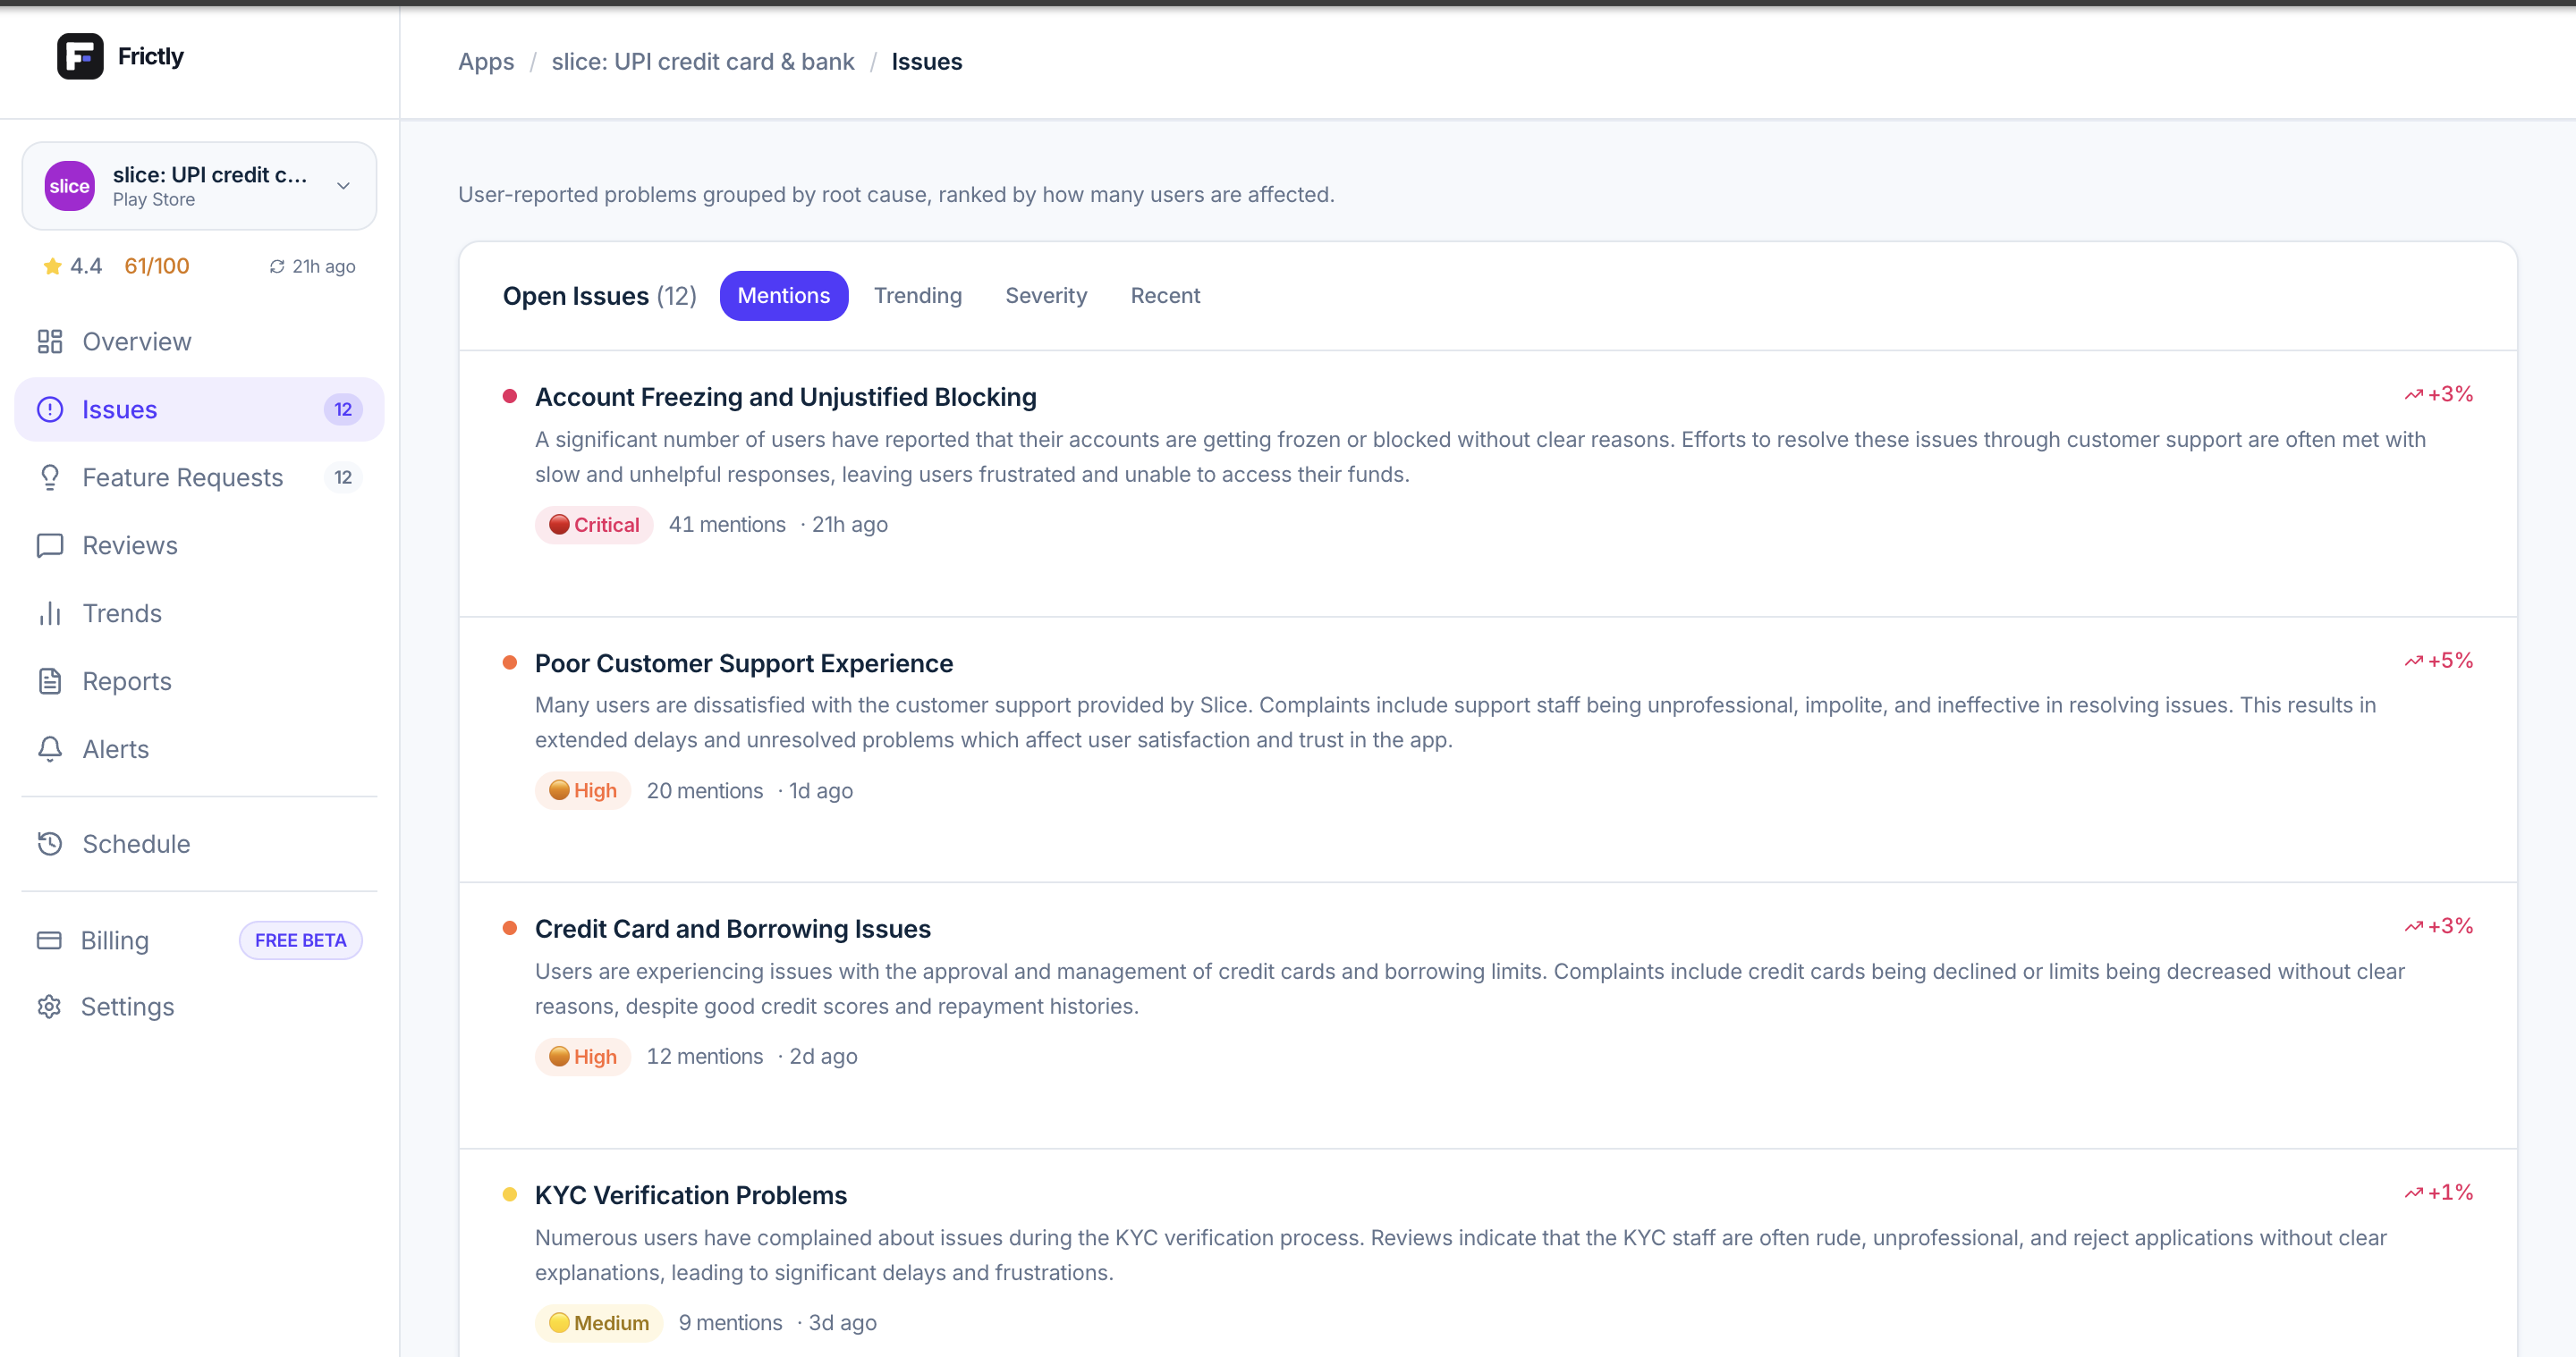Open Account Freezing and Unjustified Blocking issue
This screenshot has height=1357, width=2576.
click(786, 398)
